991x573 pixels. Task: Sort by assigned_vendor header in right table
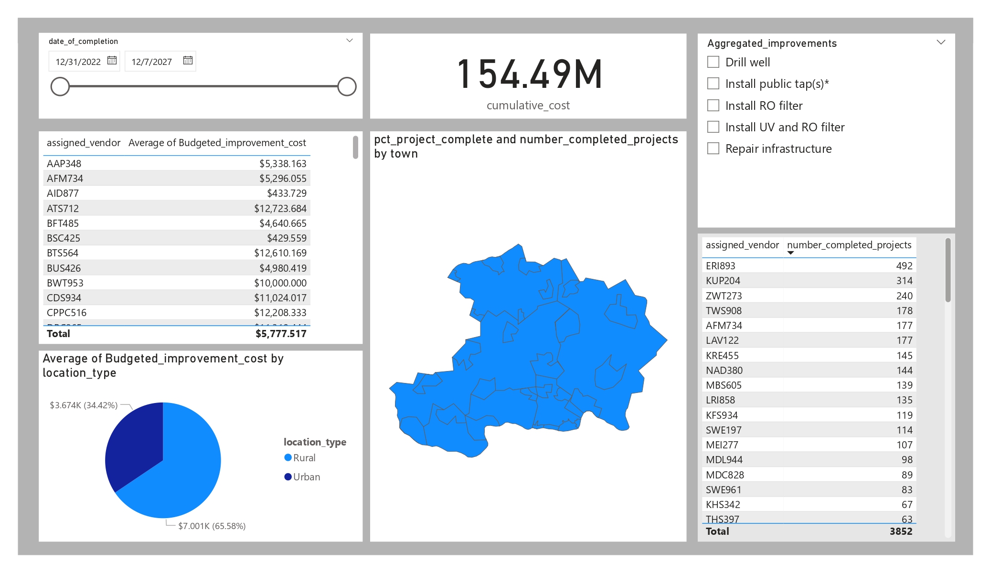pos(742,245)
